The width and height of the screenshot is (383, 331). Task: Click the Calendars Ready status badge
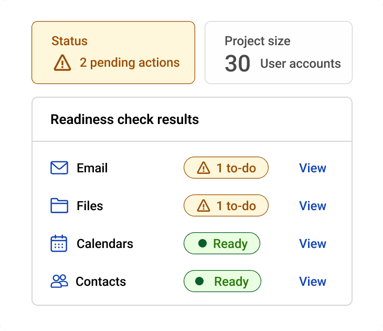click(222, 243)
